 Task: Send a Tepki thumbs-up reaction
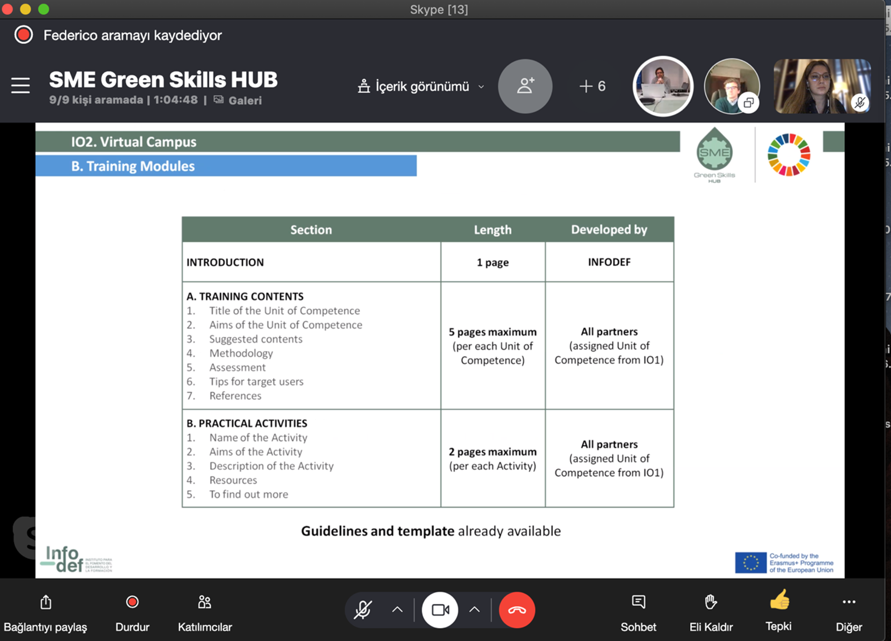779,601
